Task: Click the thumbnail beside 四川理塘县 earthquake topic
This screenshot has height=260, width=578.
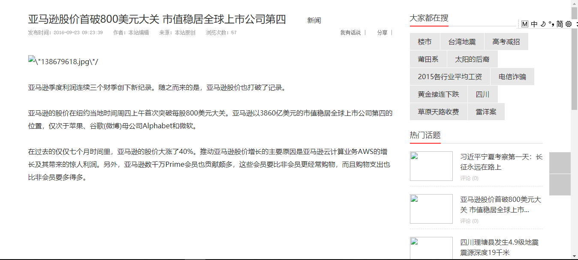Action: tap(431, 248)
